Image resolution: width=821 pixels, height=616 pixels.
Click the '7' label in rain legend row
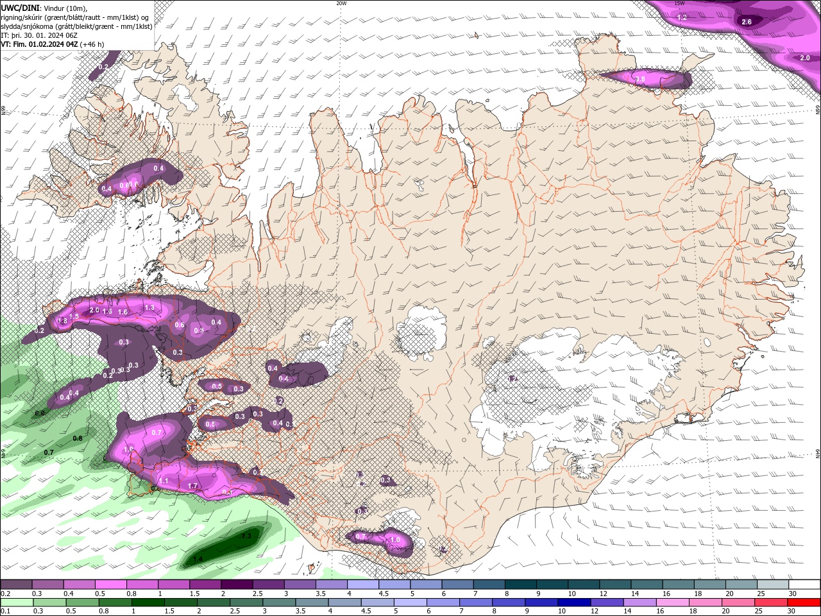click(461, 612)
